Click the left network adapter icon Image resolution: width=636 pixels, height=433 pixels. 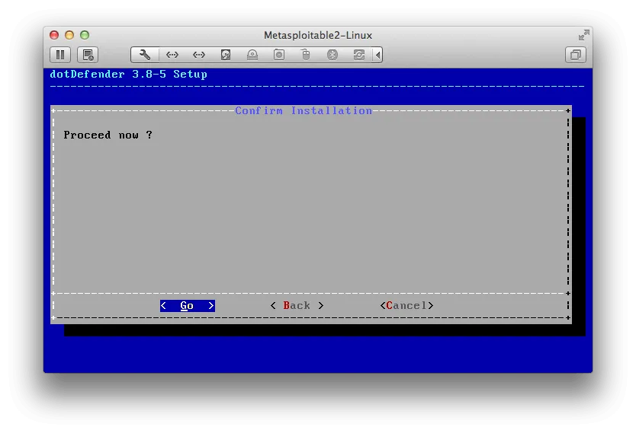[172, 55]
